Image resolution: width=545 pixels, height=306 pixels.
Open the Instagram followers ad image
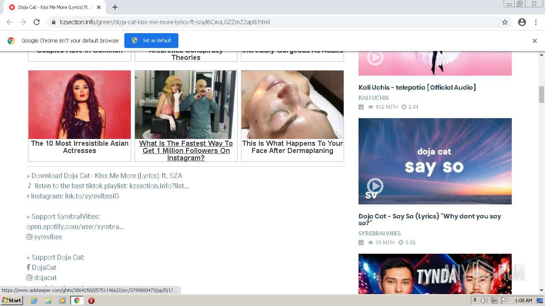[x=186, y=105]
